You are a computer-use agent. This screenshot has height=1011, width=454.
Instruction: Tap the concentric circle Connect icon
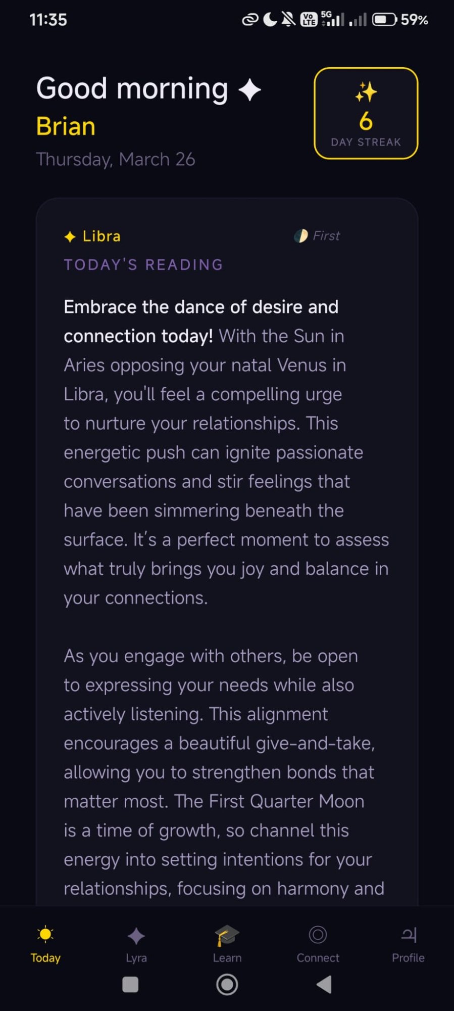point(318,935)
